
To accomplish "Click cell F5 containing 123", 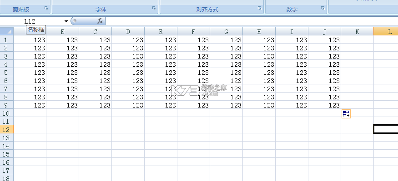I will click(x=193, y=73).
